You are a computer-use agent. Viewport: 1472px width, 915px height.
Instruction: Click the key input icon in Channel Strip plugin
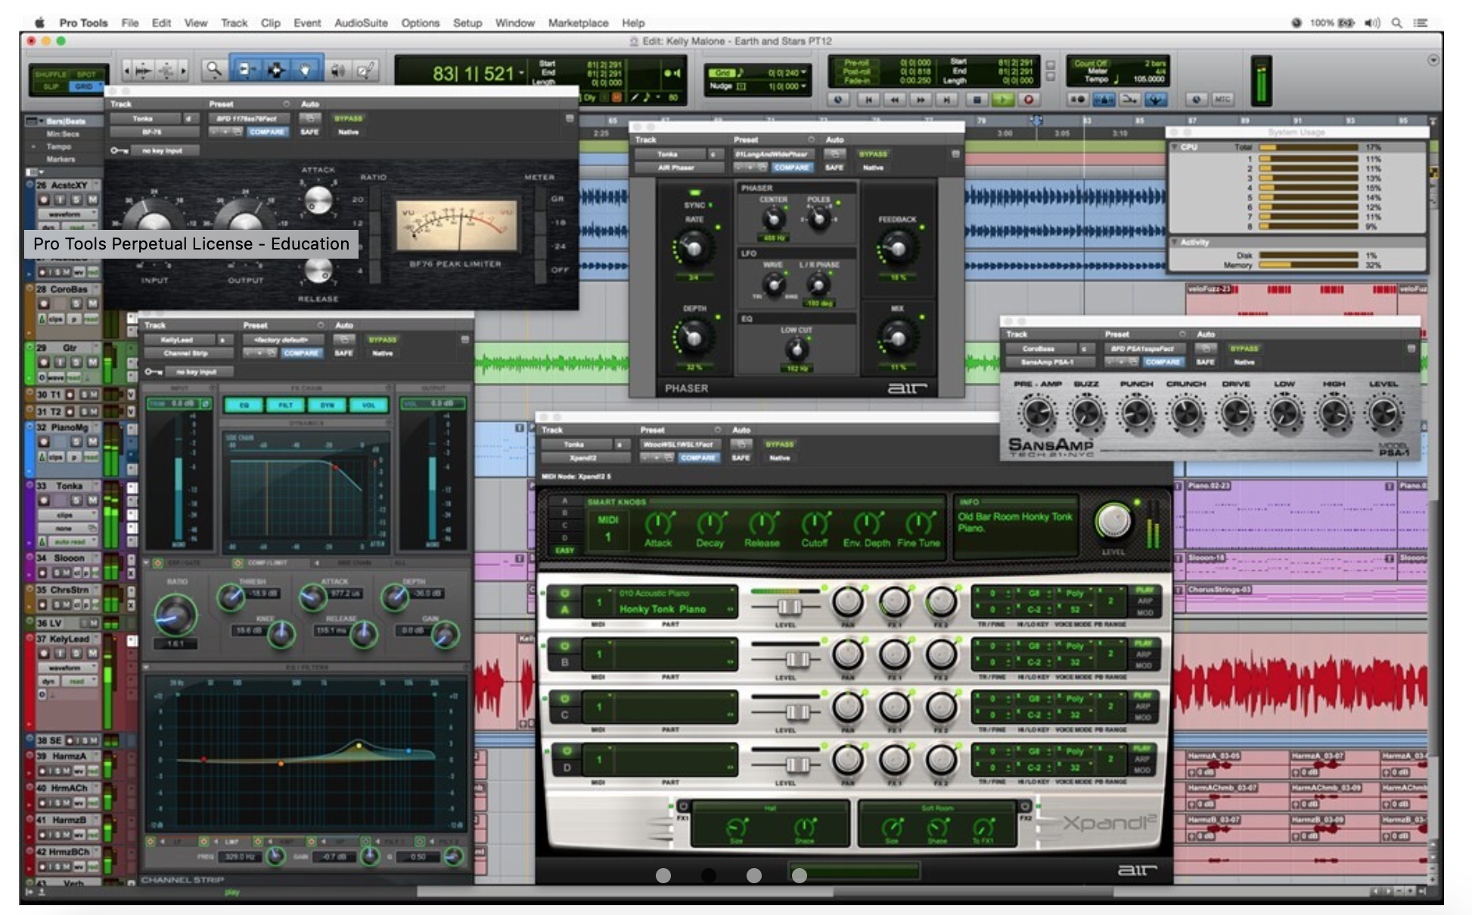(153, 371)
